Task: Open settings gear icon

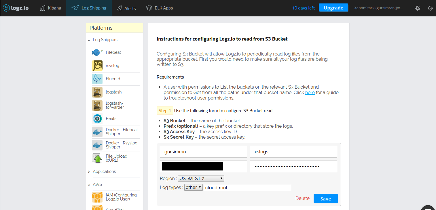Action: [418, 8]
